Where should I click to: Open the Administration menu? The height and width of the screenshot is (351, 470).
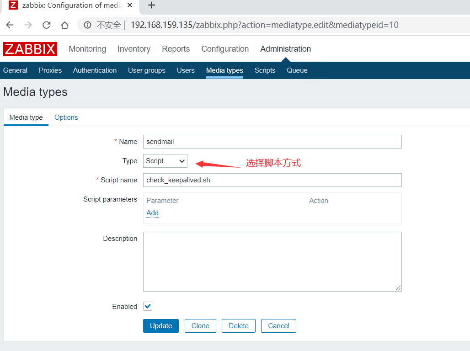[x=285, y=49]
